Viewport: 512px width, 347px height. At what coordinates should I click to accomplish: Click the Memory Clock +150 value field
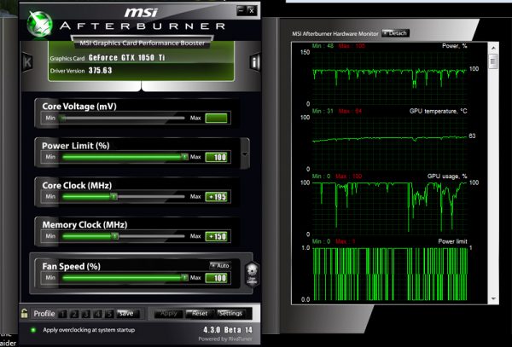[216, 236]
